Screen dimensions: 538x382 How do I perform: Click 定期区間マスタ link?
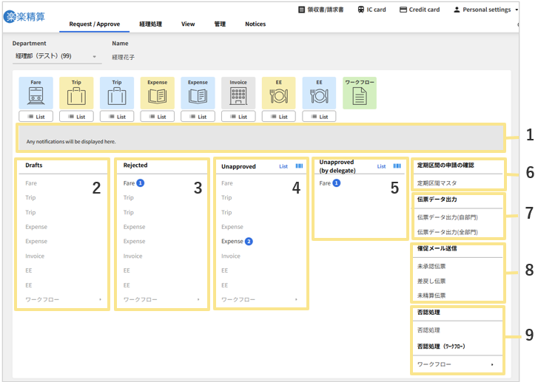click(436, 182)
